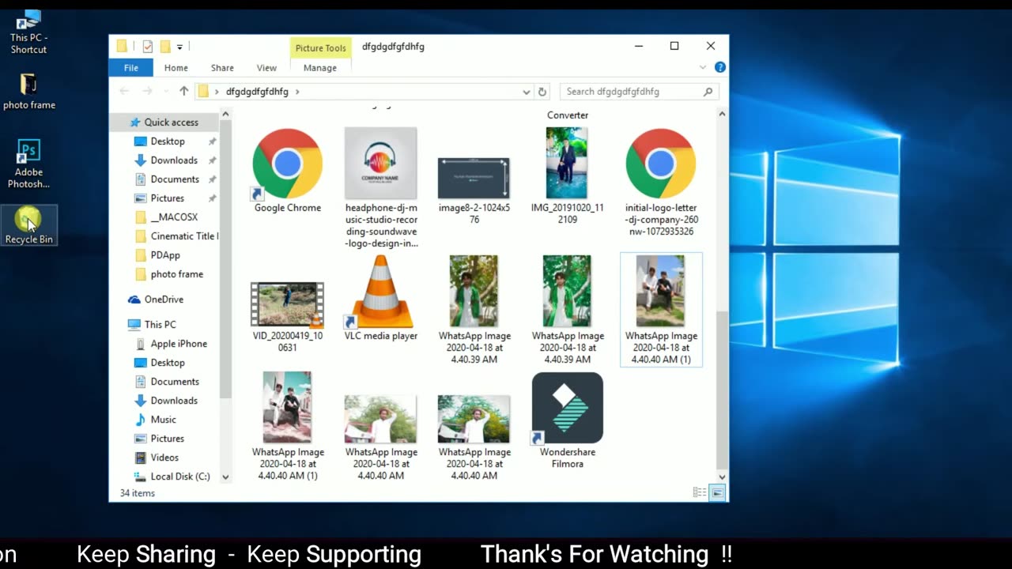Image resolution: width=1012 pixels, height=569 pixels.
Task: Select the highlighted WhatsApp Image 4.40.40 AM (1)
Action: coord(661,310)
